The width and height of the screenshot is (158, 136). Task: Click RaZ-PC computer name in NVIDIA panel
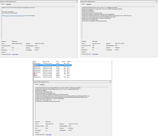click(37, 50)
